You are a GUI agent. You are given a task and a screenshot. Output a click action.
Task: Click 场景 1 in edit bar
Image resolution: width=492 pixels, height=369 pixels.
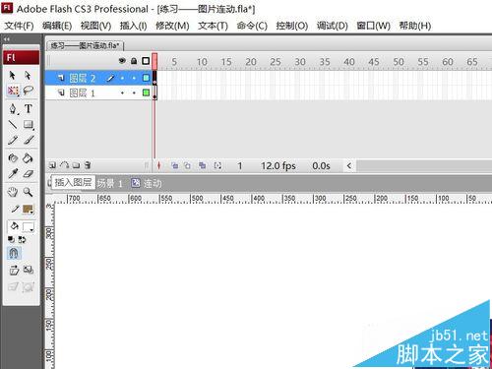click(x=110, y=183)
